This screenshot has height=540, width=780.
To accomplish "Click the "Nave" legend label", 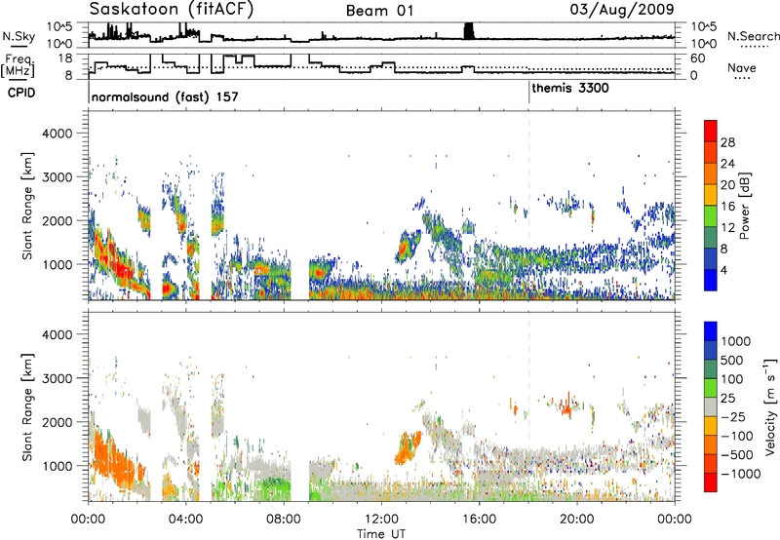I will tap(742, 67).
